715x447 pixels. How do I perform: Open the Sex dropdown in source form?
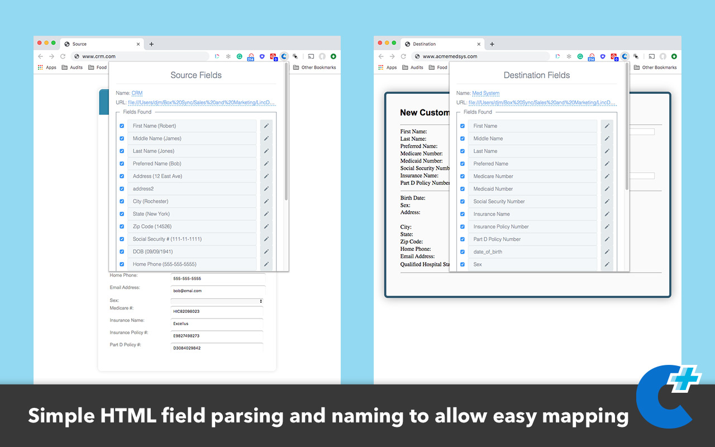(x=218, y=301)
